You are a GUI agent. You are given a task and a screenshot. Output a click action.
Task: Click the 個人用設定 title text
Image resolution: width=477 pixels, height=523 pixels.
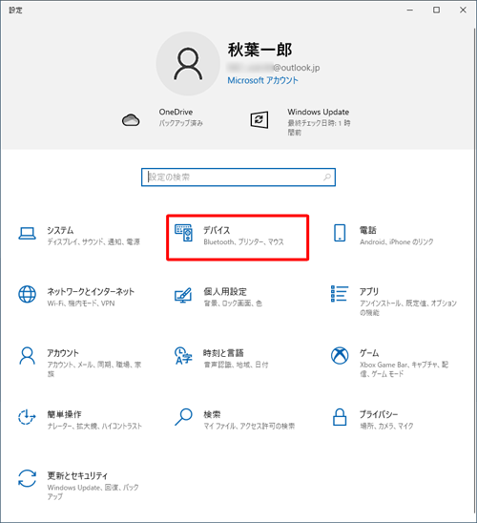pyautogui.click(x=225, y=291)
